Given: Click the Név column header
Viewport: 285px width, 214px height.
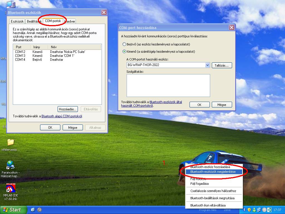Looking at the screenshot, I should point(74,47).
